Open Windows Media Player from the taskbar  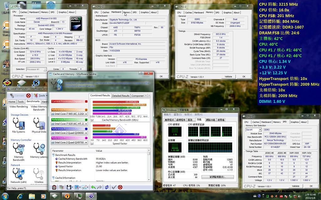(x=43, y=196)
